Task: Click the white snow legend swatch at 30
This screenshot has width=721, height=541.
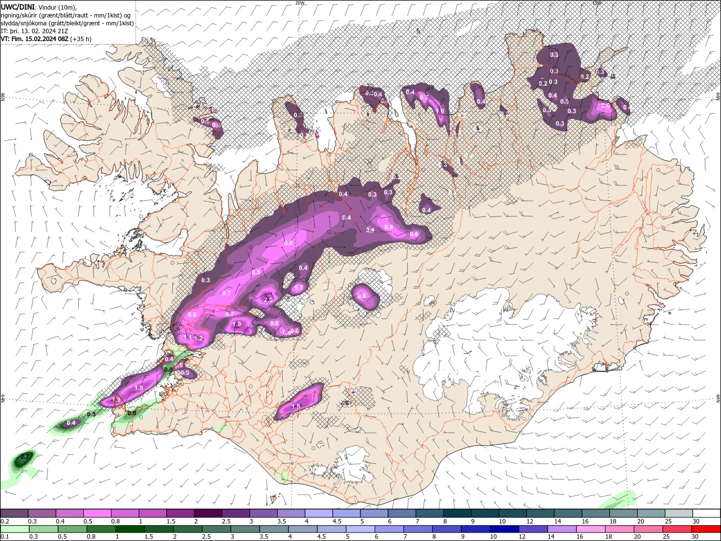Action: (706, 513)
